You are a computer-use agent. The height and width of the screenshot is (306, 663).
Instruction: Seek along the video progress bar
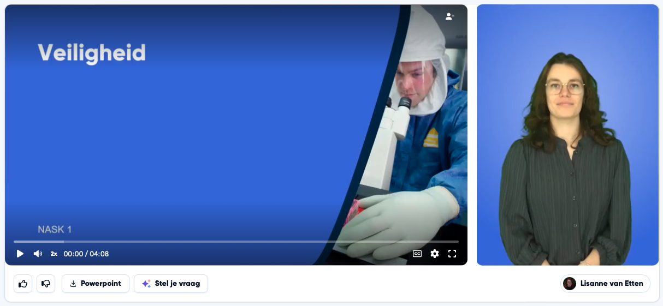coord(236,241)
